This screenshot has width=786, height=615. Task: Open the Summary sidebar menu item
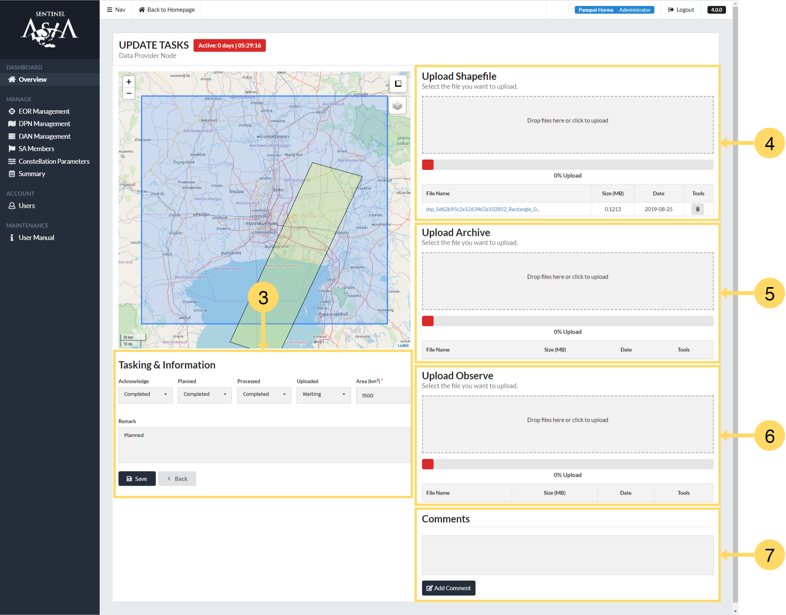coord(32,174)
